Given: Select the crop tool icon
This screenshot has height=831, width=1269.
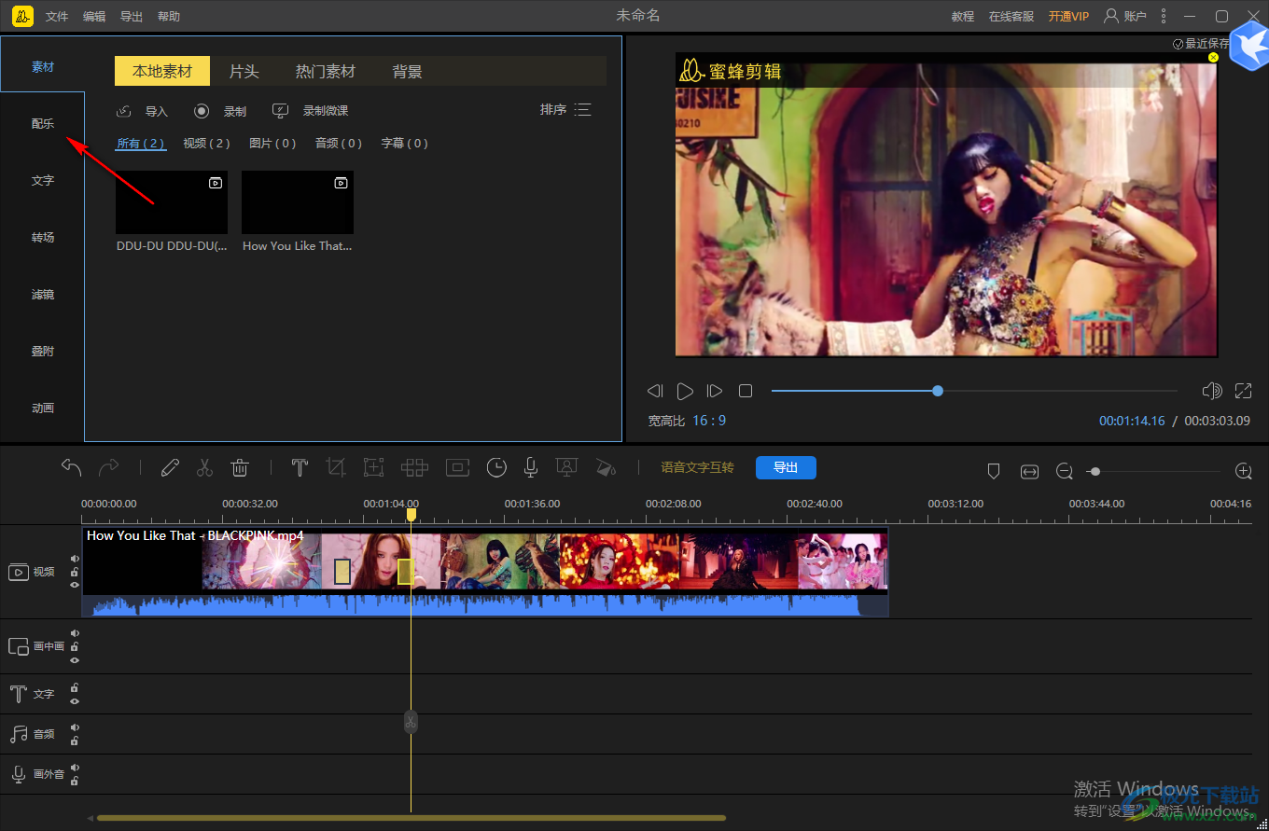Looking at the screenshot, I should [336, 467].
